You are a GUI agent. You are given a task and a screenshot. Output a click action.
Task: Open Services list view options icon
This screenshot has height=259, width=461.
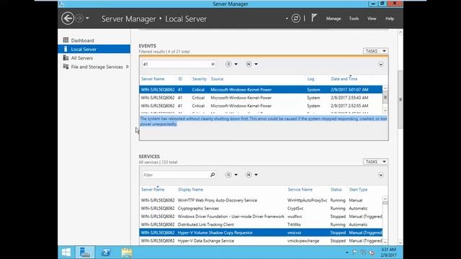pyautogui.click(x=228, y=175)
